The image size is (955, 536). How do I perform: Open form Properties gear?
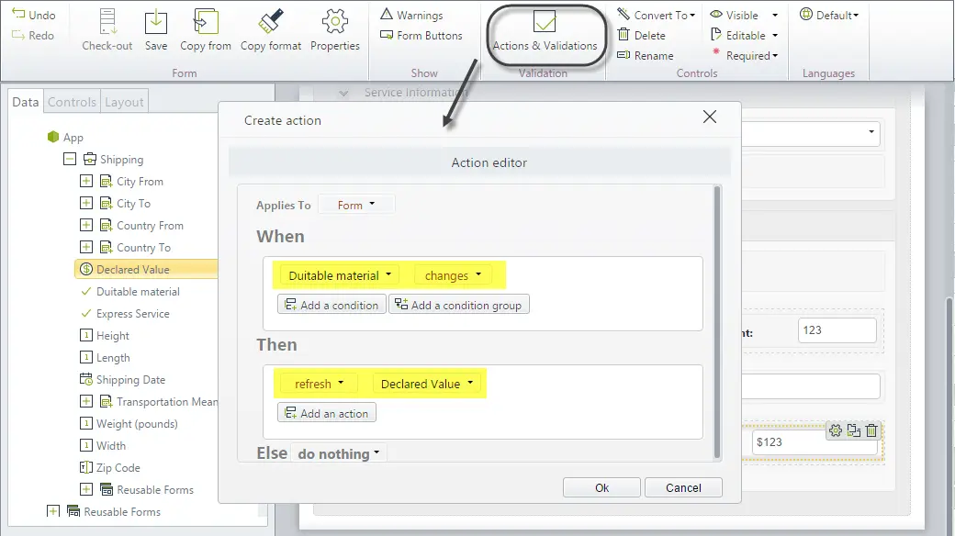point(335,30)
